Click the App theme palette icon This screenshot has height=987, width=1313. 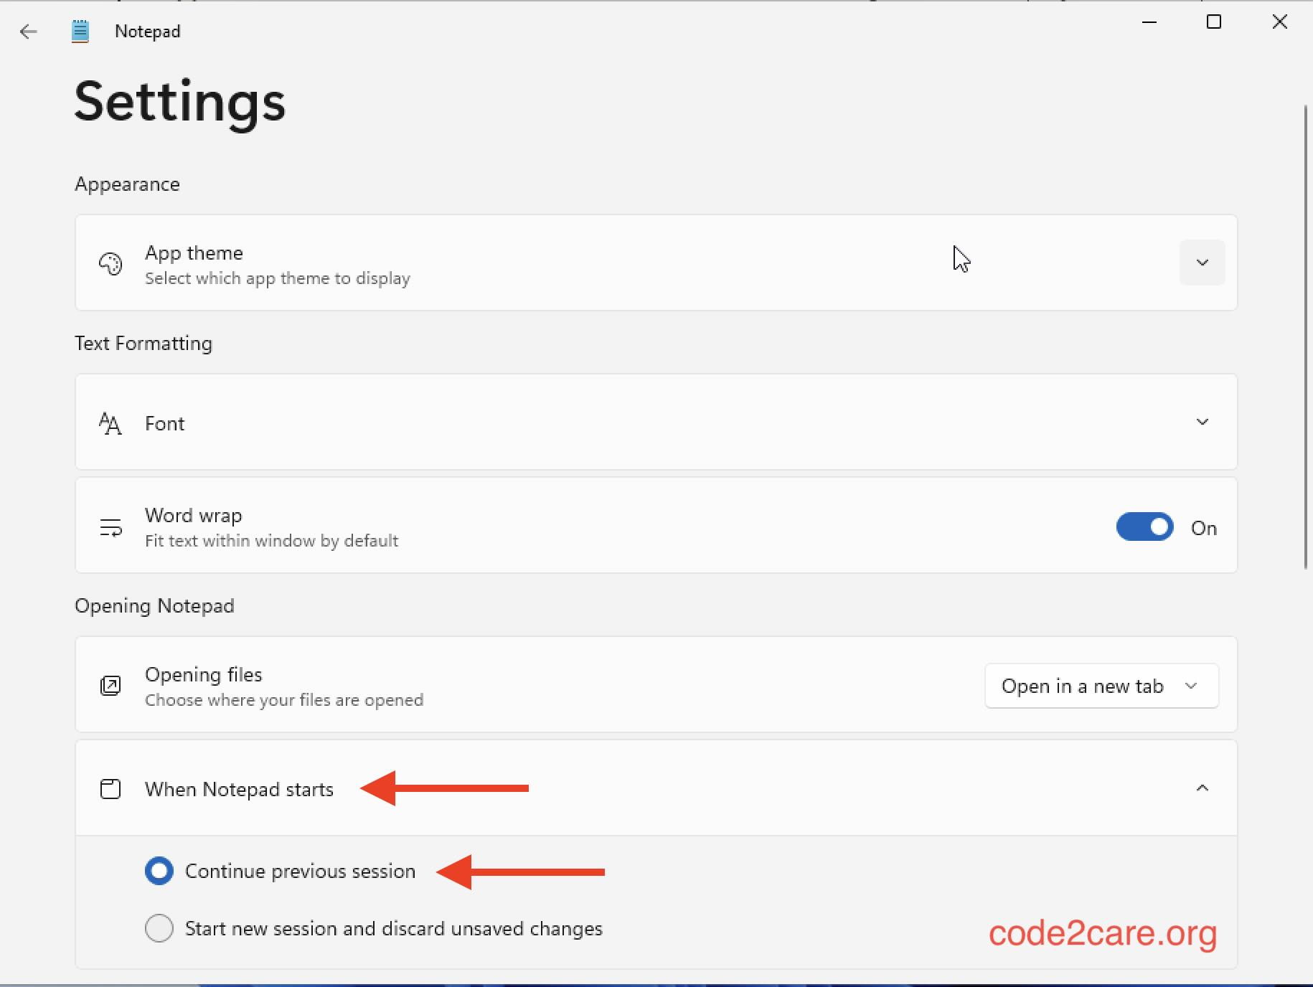(109, 263)
